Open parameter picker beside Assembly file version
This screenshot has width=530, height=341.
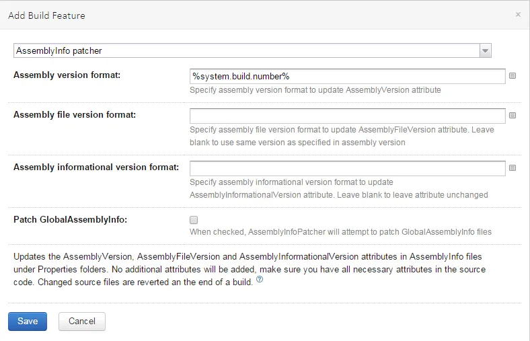pyautogui.click(x=513, y=116)
